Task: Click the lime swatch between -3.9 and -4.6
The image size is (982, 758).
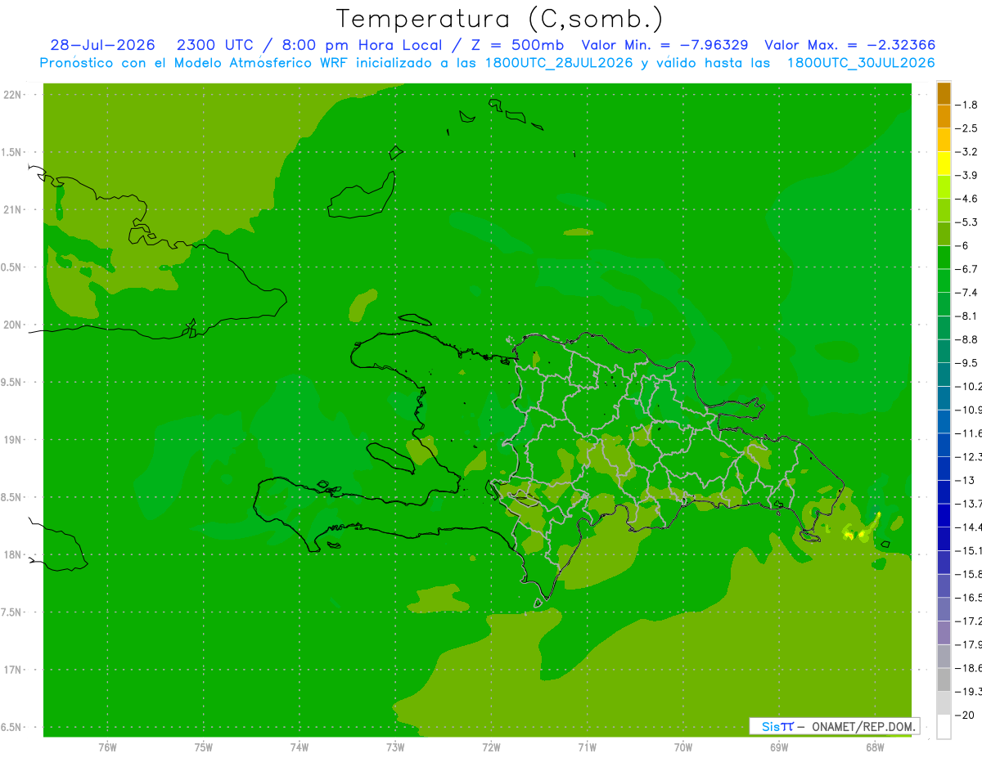Action: [944, 187]
